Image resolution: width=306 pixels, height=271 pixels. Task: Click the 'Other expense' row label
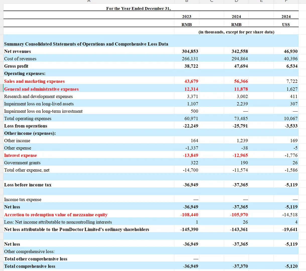click(x=18, y=148)
